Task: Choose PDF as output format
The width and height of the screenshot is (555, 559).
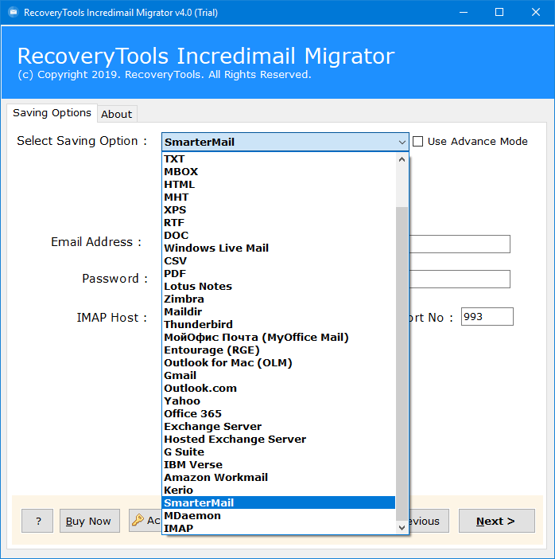Action: pyautogui.click(x=279, y=273)
